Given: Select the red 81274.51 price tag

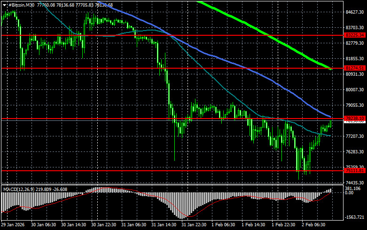Looking at the screenshot, I should 355,68.
